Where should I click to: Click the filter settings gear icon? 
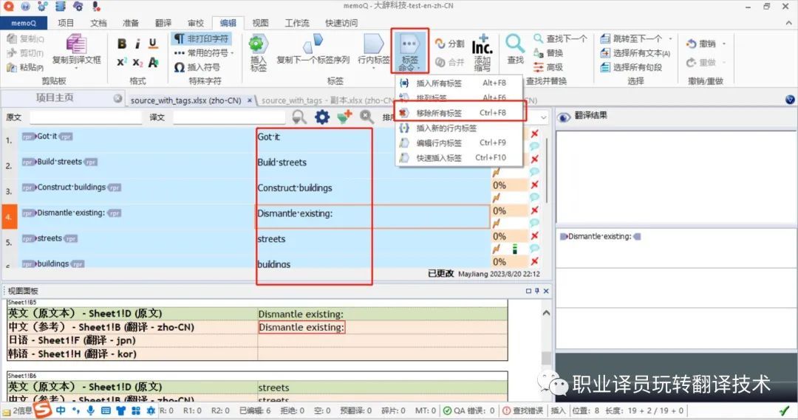[x=321, y=117]
